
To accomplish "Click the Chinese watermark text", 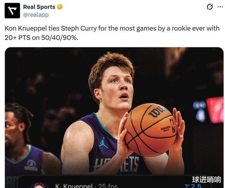I will pos(207,180).
